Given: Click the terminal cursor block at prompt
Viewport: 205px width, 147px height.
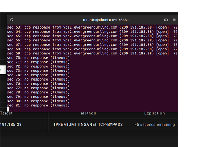Looking at the screenshot, I should 8,109.
